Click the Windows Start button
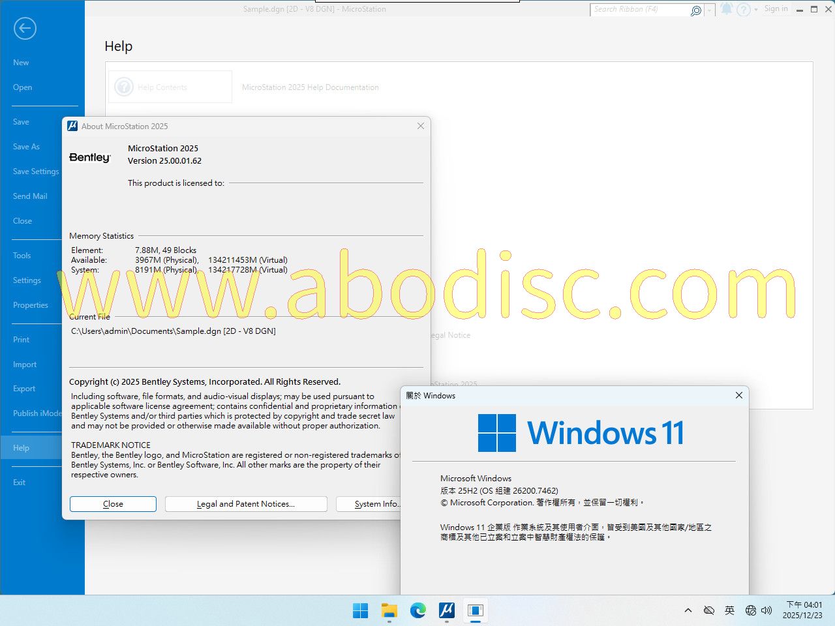 pos(360,610)
